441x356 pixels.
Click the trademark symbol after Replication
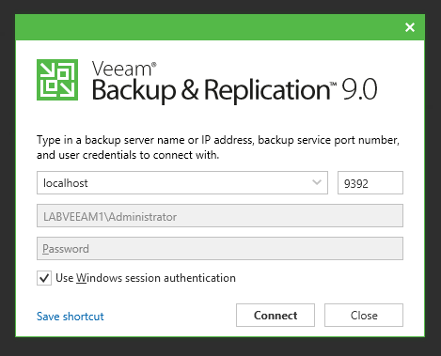(x=333, y=84)
